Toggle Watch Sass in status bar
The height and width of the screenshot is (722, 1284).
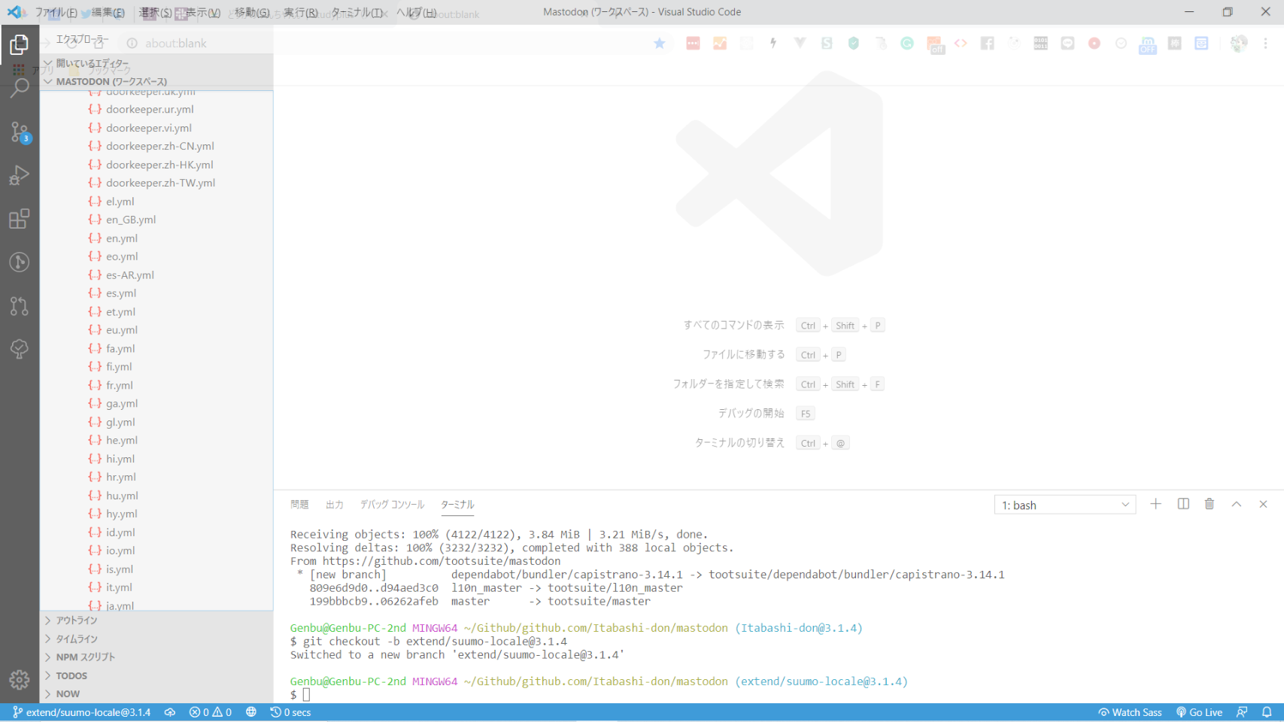tap(1130, 712)
